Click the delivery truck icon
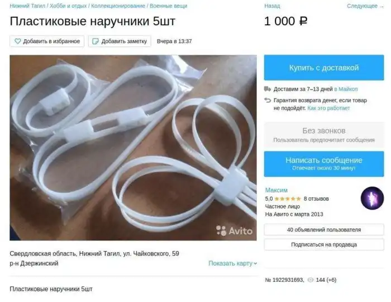 point(268,89)
